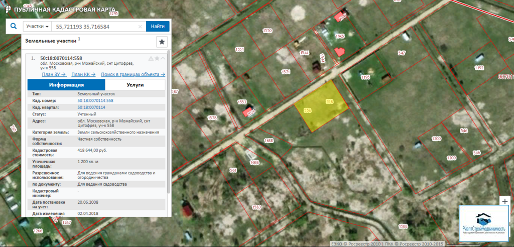Open the План КК link
The width and height of the screenshot is (514, 247).
click(x=83, y=74)
